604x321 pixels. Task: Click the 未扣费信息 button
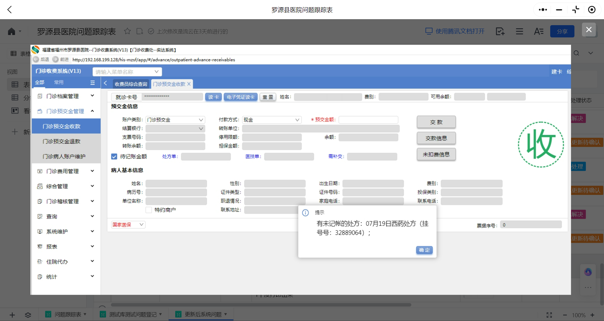point(436,154)
